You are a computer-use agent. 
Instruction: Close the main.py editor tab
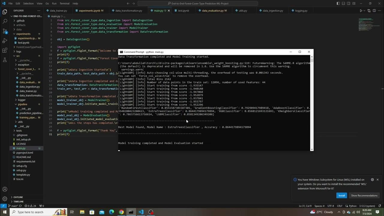(169, 10)
